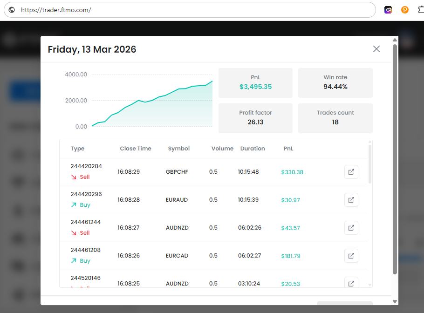Image resolution: width=424 pixels, height=313 pixels.
Task: Click the Win rate 94.44% card
Action: tap(335, 83)
